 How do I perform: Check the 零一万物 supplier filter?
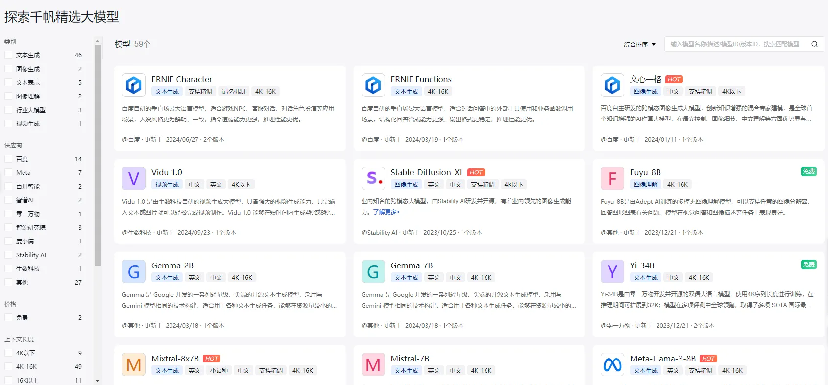[8, 214]
